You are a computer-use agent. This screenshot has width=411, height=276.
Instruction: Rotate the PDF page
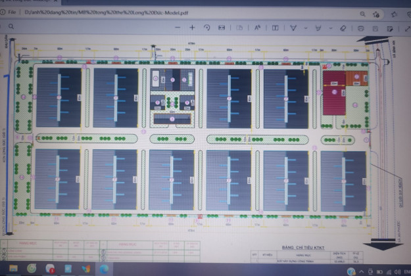[207, 28]
